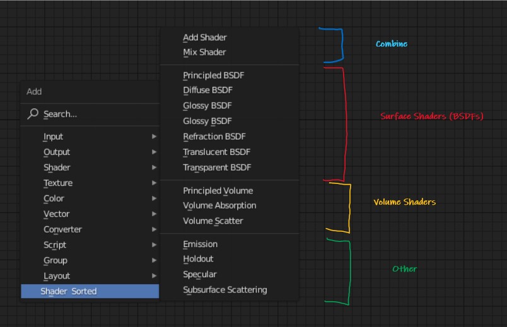Open the Color category
This screenshot has width=507, height=327.
coord(90,198)
